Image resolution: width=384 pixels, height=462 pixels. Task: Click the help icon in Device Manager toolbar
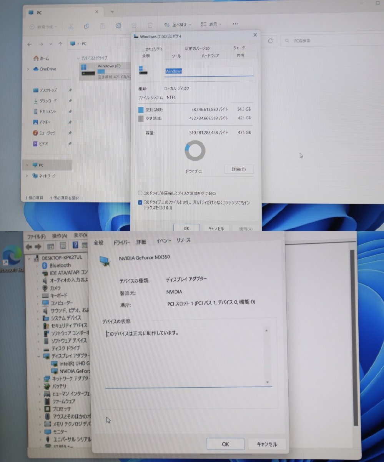pos(76,246)
